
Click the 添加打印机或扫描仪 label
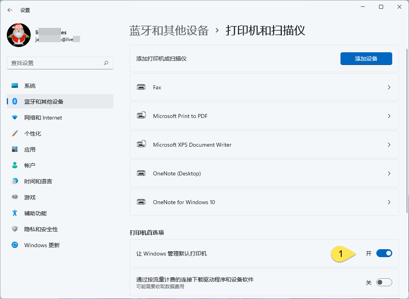pos(161,59)
